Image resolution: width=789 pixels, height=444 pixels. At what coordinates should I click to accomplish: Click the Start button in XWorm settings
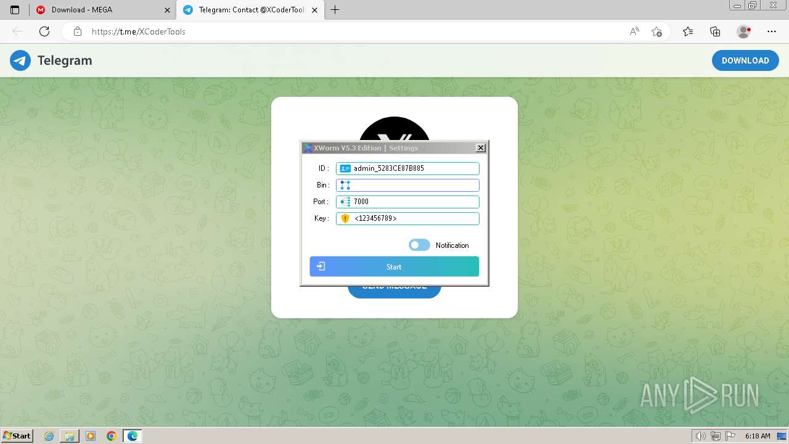click(x=394, y=266)
